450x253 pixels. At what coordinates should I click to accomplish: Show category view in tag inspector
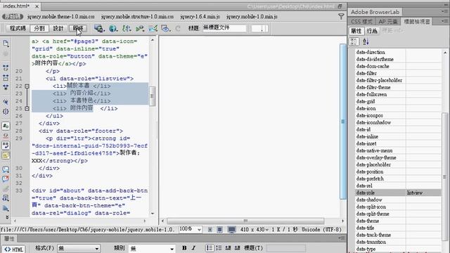pos(354,41)
